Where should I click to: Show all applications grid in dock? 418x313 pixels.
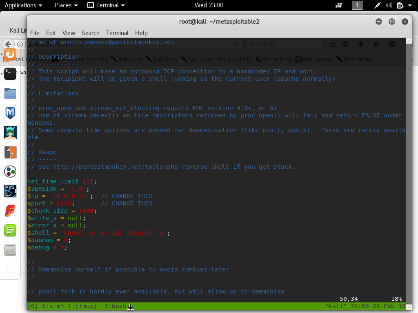10,269
